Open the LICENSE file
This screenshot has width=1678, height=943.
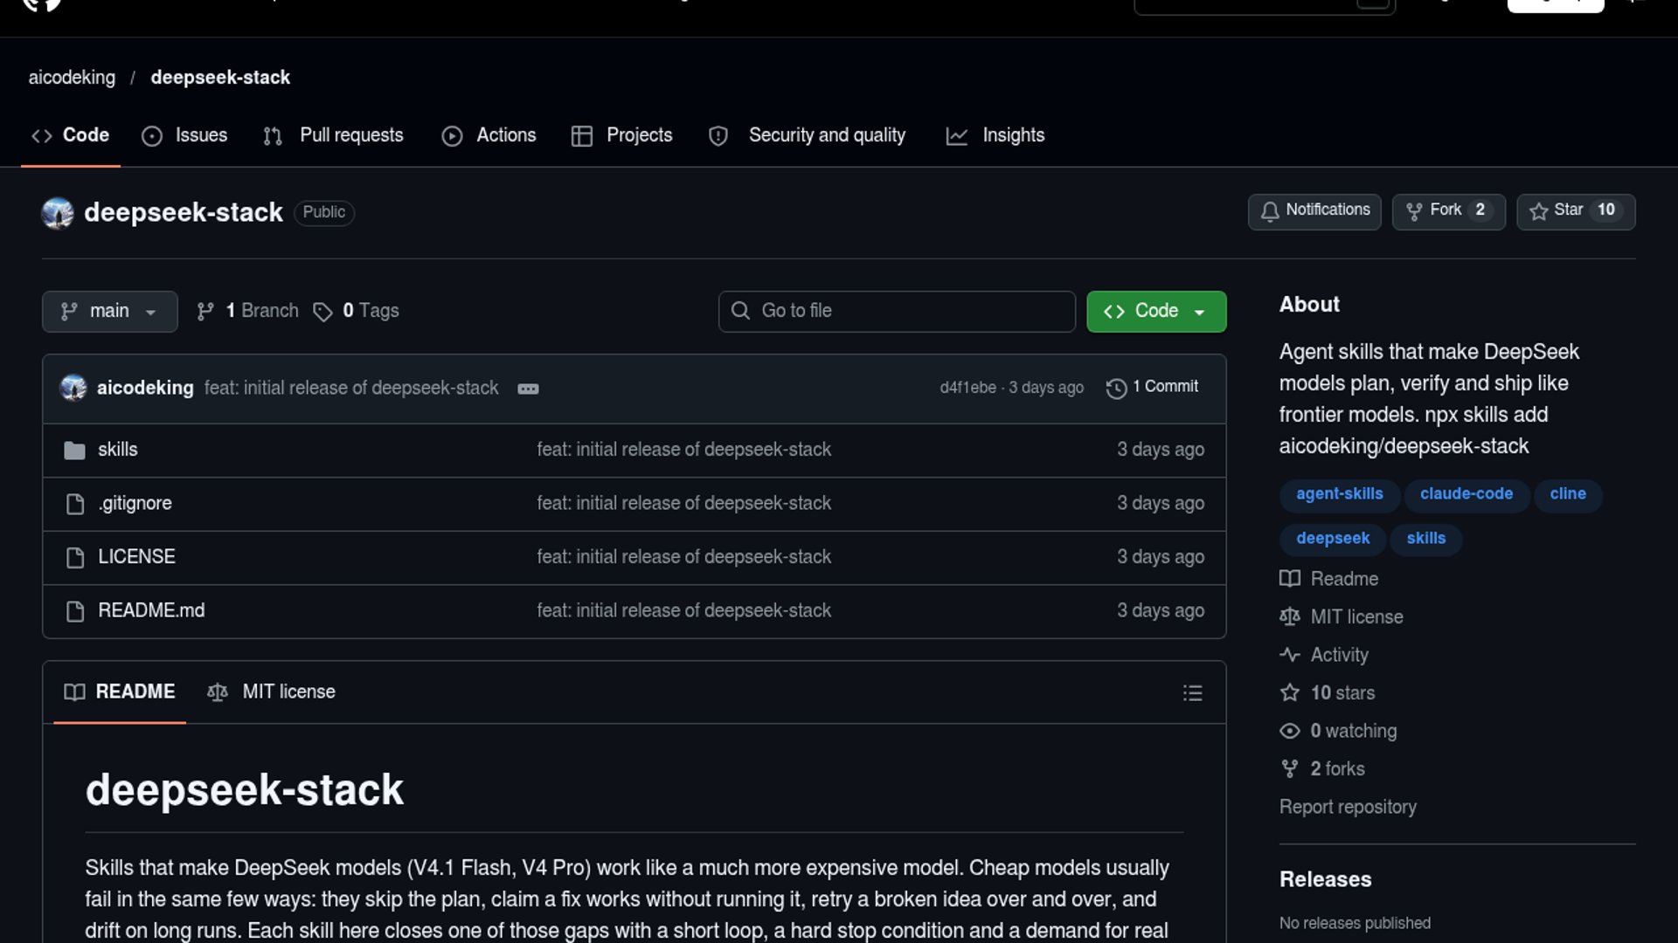(x=136, y=557)
